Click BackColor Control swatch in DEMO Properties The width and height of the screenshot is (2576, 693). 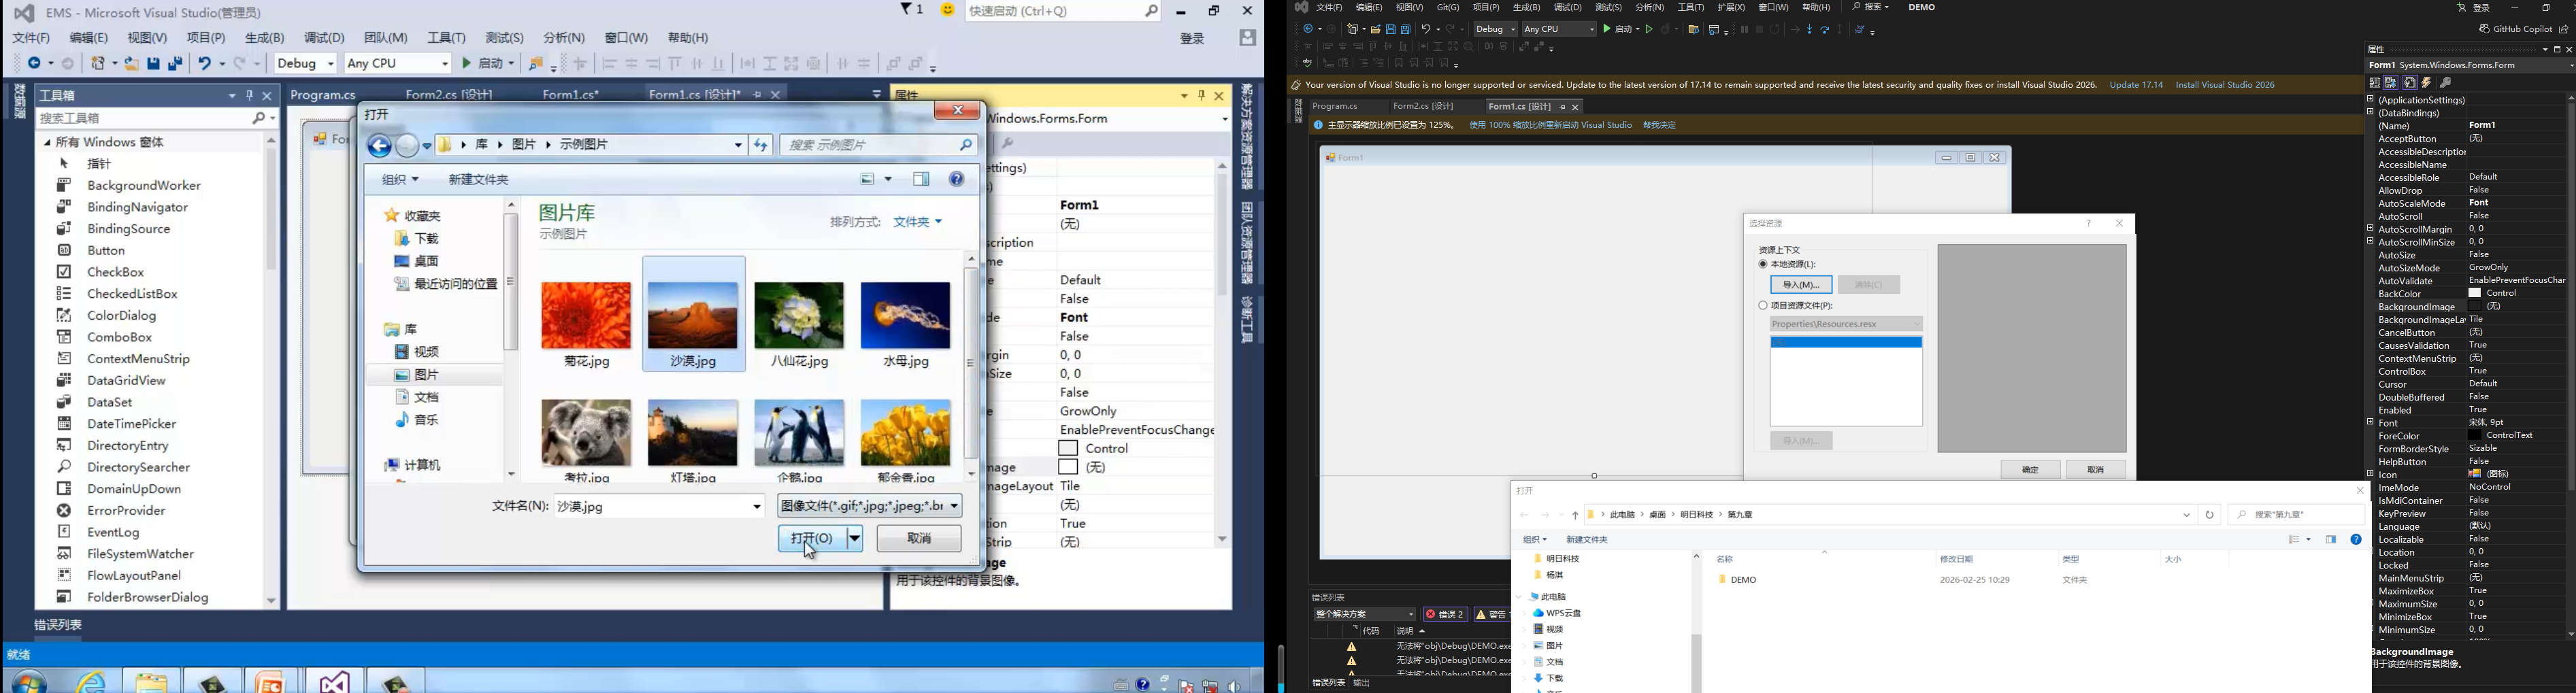coord(2474,294)
